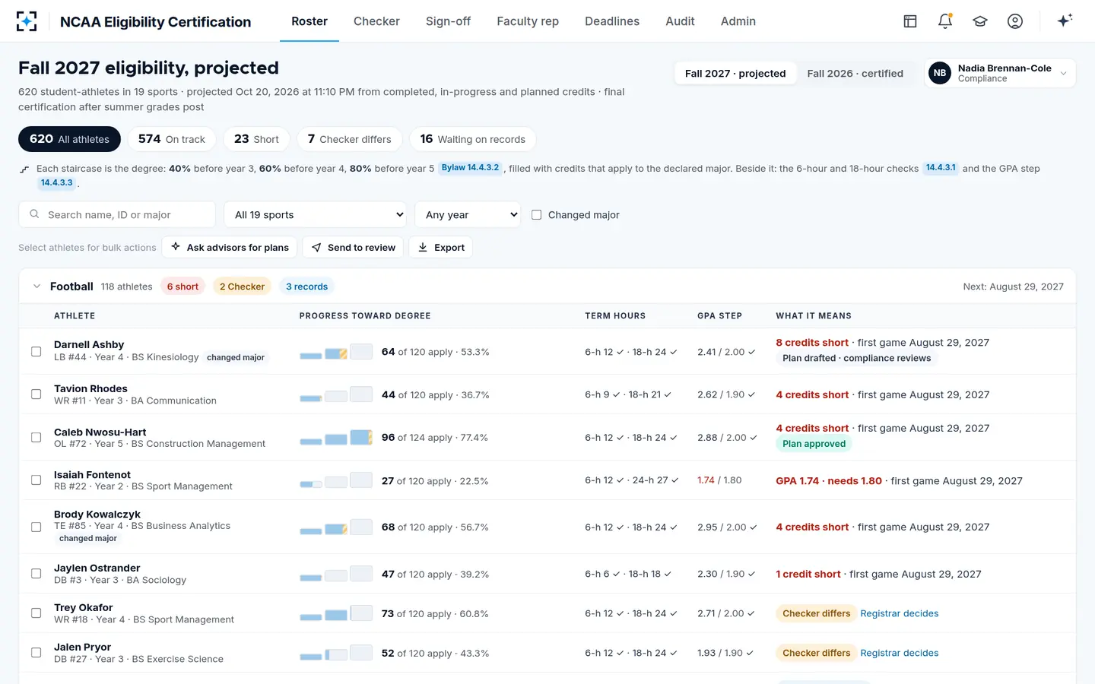Click the search magnifier icon
This screenshot has width=1095, height=684.
coord(34,214)
